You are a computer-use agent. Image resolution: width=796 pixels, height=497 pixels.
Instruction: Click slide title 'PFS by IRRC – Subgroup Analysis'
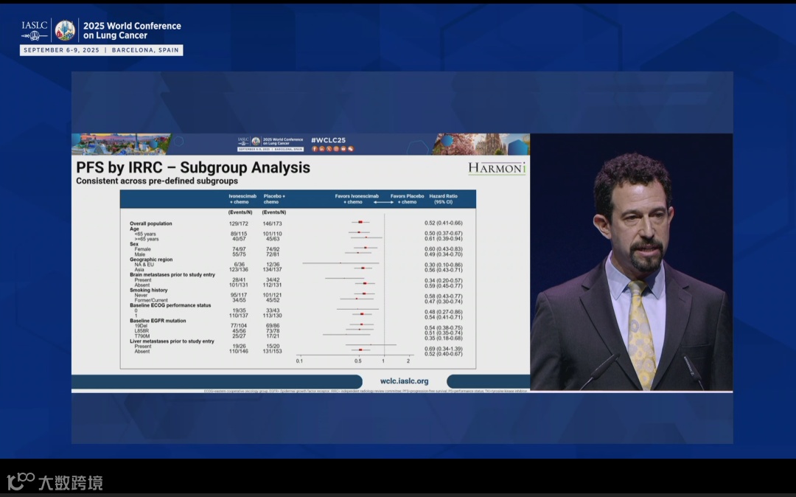click(193, 167)
